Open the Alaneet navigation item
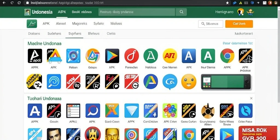 click(x=61, y=24)
